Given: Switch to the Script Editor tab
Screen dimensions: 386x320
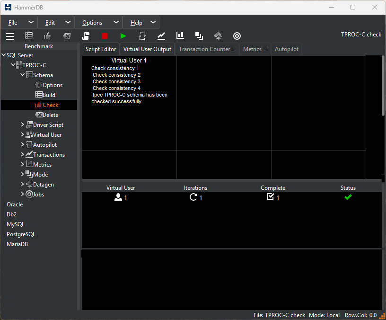Looking at the screenshot, I should [x=101, y=49].
